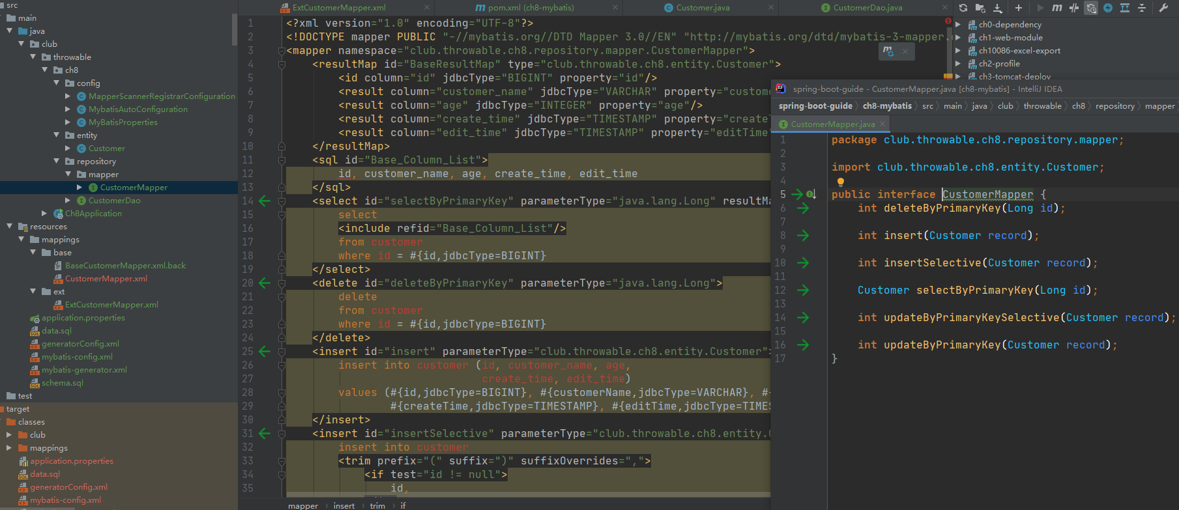Click the Generate Sources and Update Folders icon
The height and width of the screenshot is (510, 1179).
(x=980, y=8)
